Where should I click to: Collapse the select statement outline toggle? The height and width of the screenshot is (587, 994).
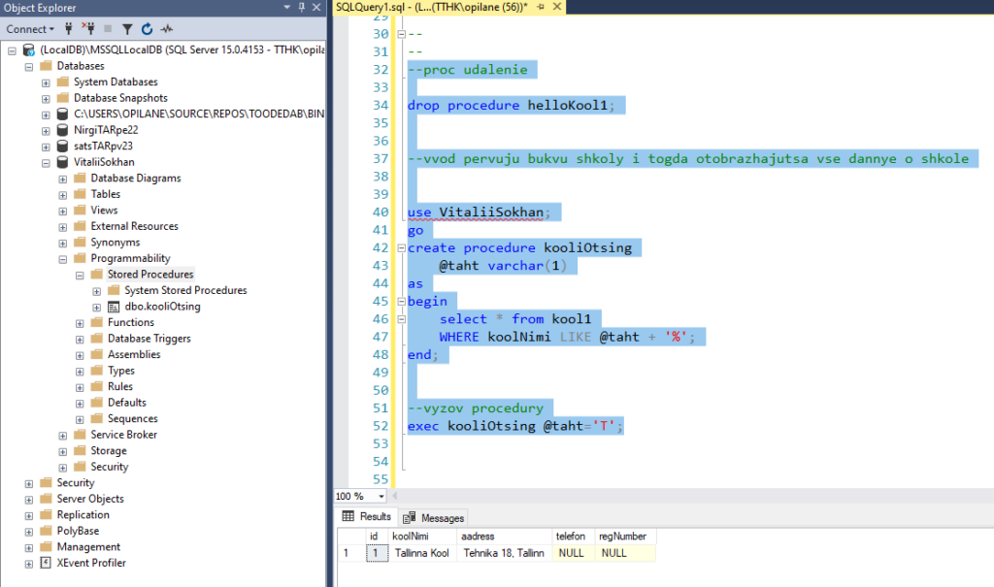[x=401, y=319]
